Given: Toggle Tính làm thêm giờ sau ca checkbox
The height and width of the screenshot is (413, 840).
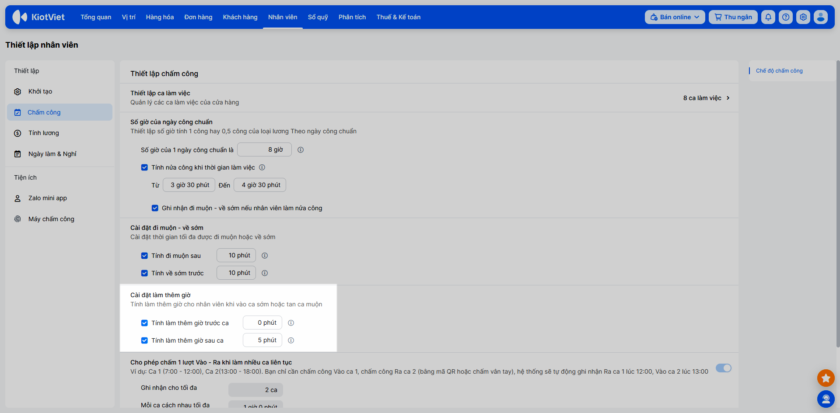Looking at the screenshot, I should tap(144, 340).
